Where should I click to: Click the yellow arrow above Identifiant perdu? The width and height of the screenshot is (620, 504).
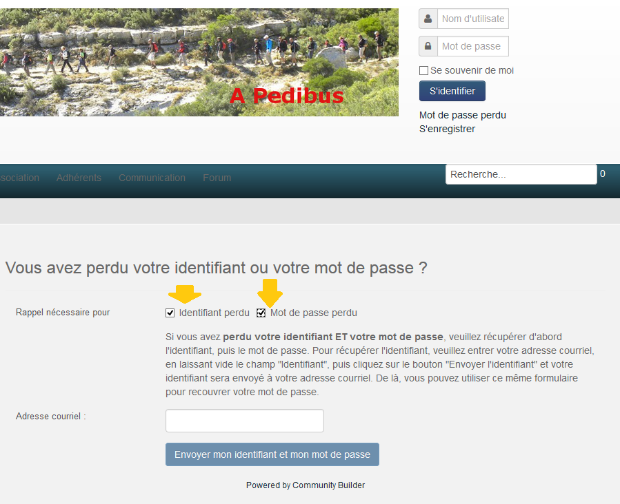coord(185,294)
